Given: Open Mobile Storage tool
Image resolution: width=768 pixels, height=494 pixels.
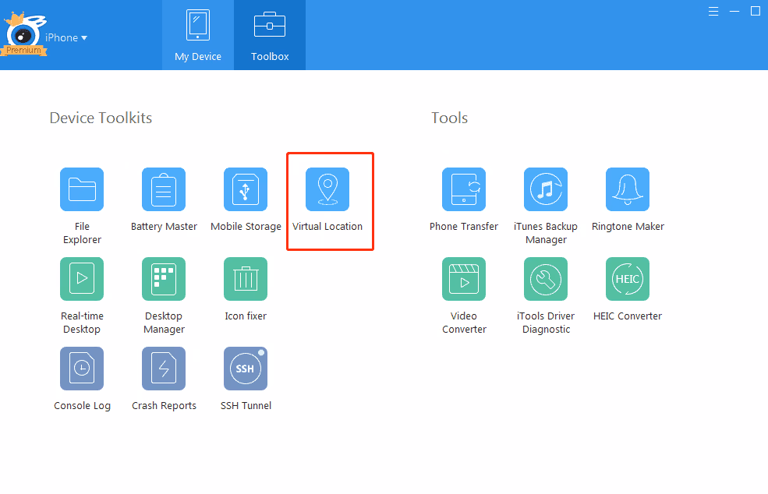Looking at the screenshot, I should click(246, 189).
